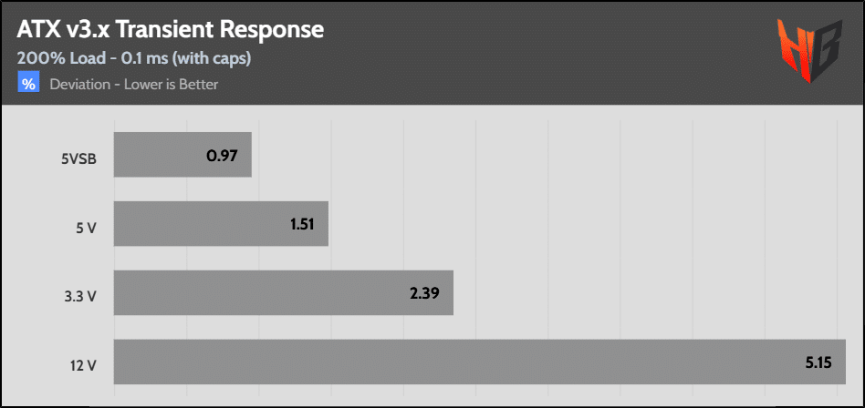Click the 200% Load subtitle text

(133, 58)
